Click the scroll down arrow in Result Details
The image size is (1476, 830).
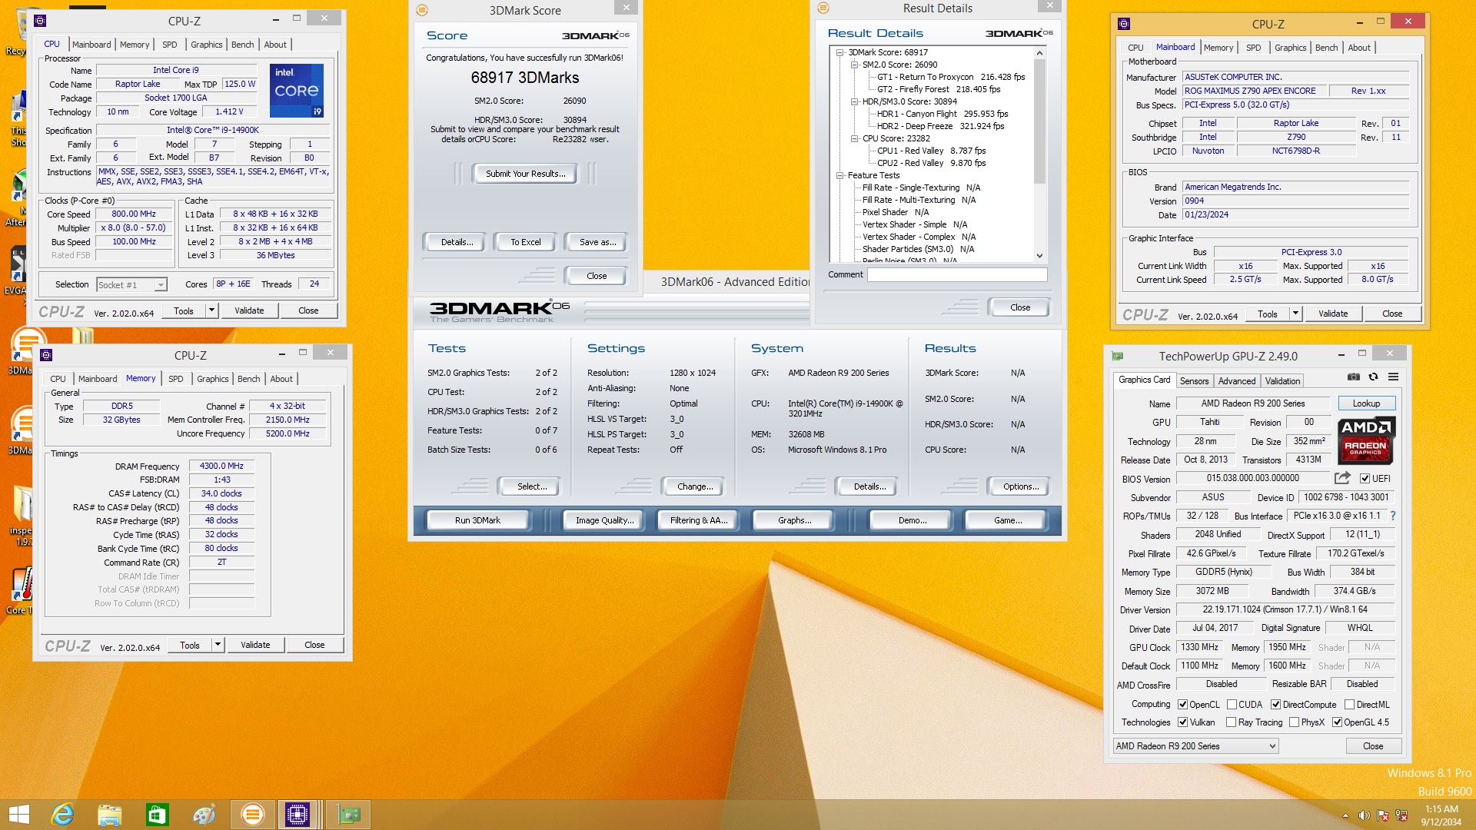click(x=1039, y=256)
